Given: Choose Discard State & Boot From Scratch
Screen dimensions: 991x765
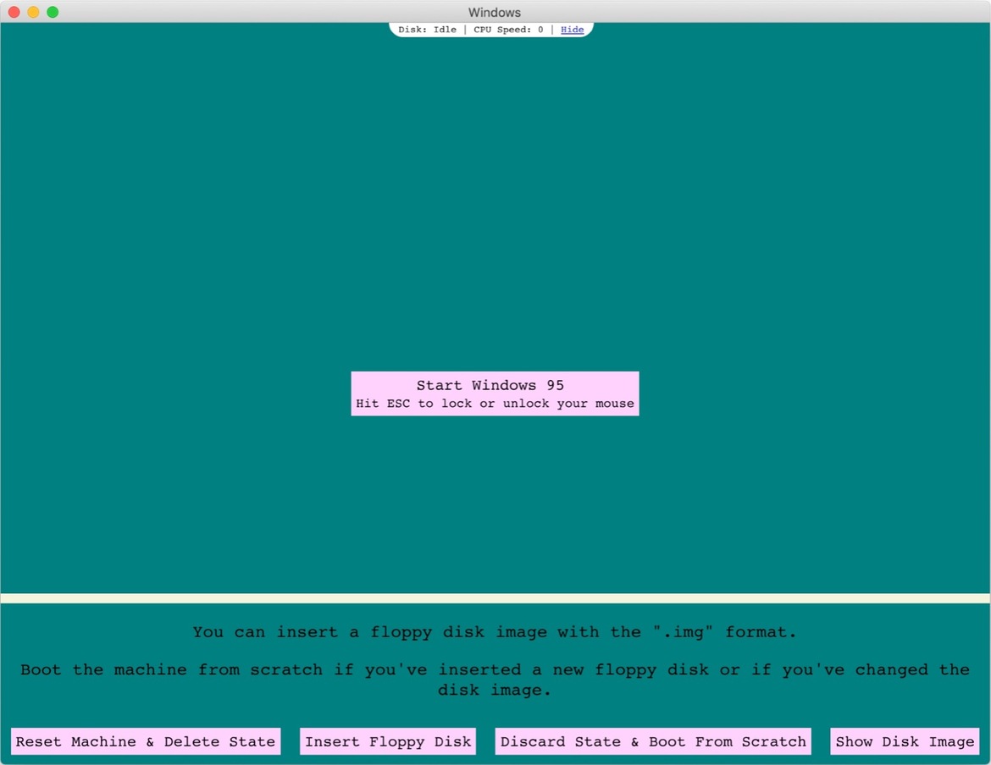Looking at the screenshot, I should (x=653, y=741).
